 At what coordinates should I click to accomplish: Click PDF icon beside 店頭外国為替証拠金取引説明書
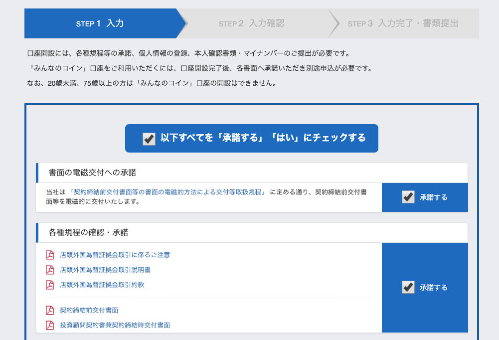(x=50, y=270)
